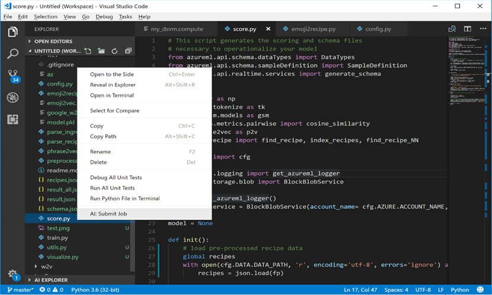Choose Debug All Unit Tests
Screen dimensions: 492x295
[x=144, y=177]
